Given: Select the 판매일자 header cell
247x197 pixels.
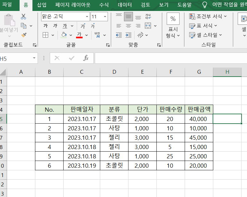Looking at the screenshot, I should coord(82,109).
